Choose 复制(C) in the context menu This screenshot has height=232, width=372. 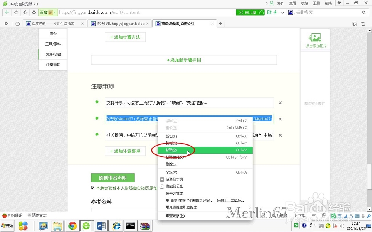coord(205,143)
